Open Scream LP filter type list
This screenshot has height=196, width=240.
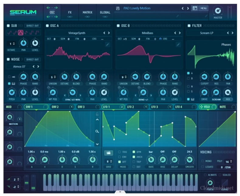207,33
